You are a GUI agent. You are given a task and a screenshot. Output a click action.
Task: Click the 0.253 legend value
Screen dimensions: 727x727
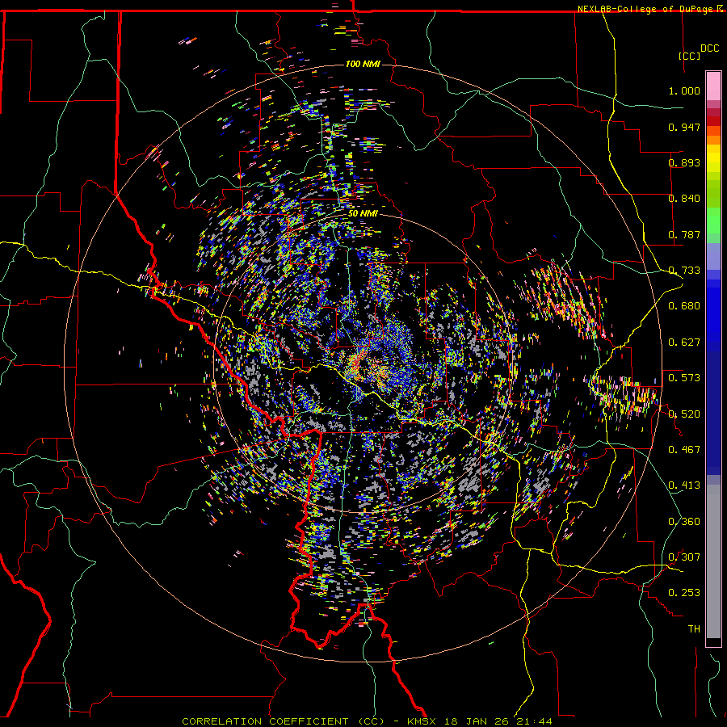(684, 593)
